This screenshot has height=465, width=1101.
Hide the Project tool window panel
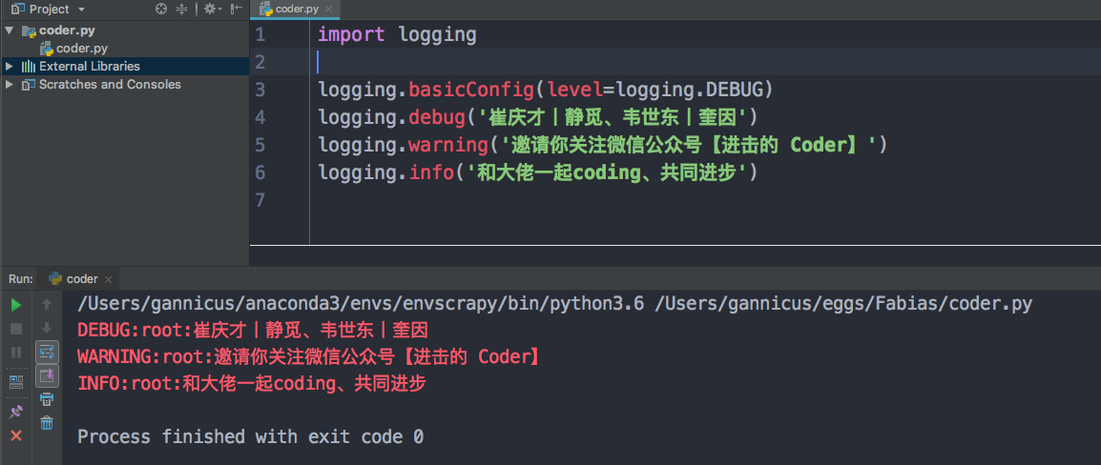pos(236,9)
